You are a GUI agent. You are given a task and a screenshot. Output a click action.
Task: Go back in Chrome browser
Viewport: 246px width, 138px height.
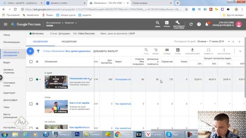tap(4, 9)
